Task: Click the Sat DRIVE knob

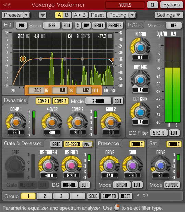Action: pyautogui.click(x=161, y=165)
